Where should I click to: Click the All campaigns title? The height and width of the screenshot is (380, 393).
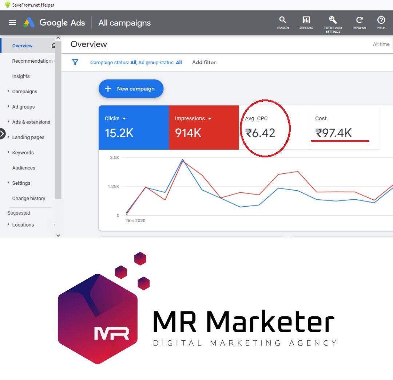pyautogui.click(x=124, y=23)
